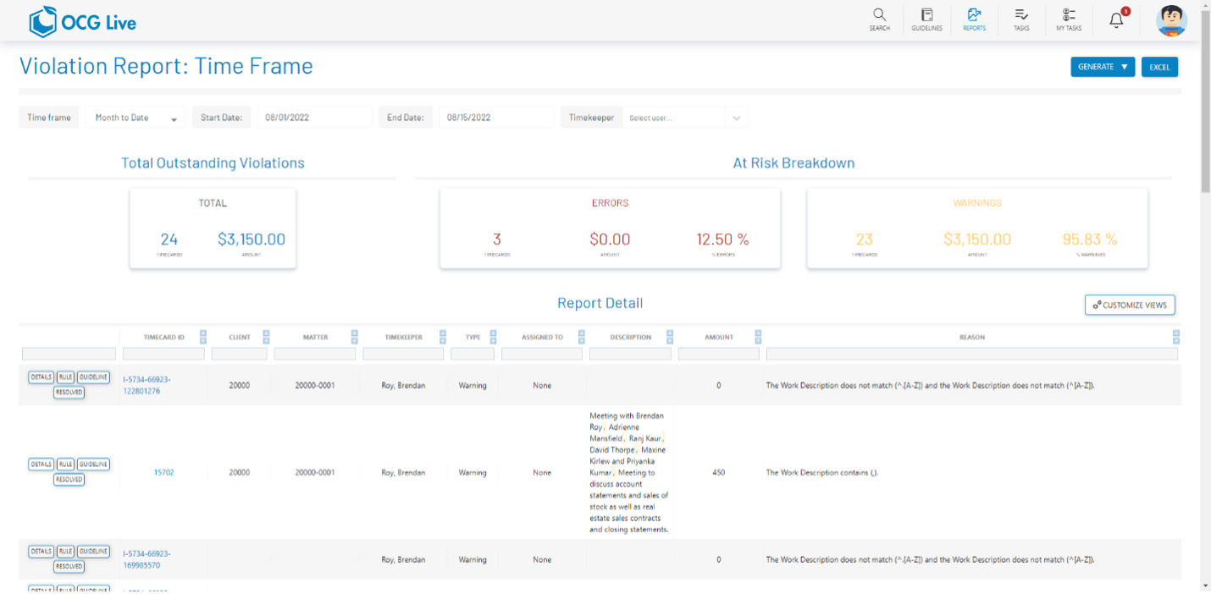Expand the Generate button dropdown arrow
This screenshot has height=594, width=1211.
tap(1124, 66)
